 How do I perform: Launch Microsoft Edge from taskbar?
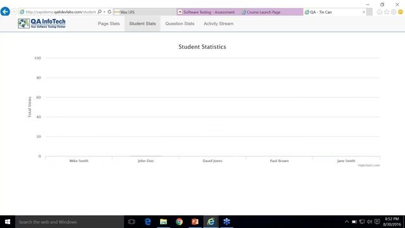click(147, 222)
